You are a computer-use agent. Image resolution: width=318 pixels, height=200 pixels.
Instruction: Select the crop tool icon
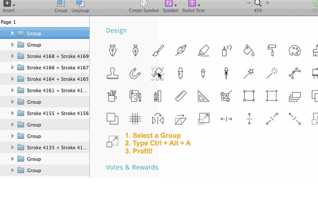point(226,96)
